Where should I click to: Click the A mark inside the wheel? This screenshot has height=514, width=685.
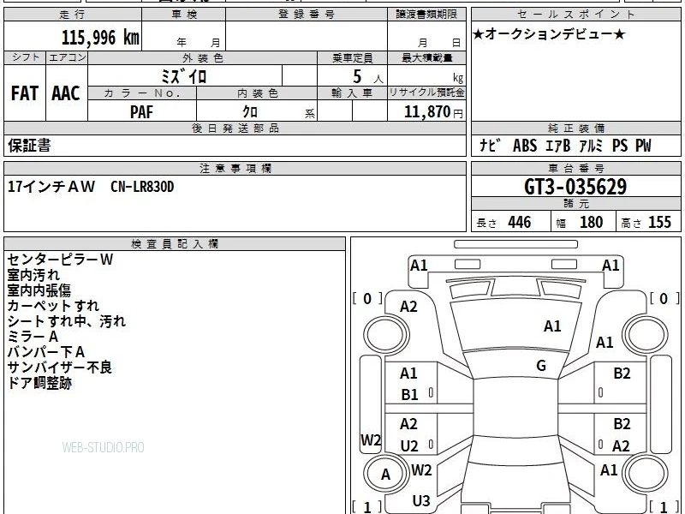pos(385,475)
